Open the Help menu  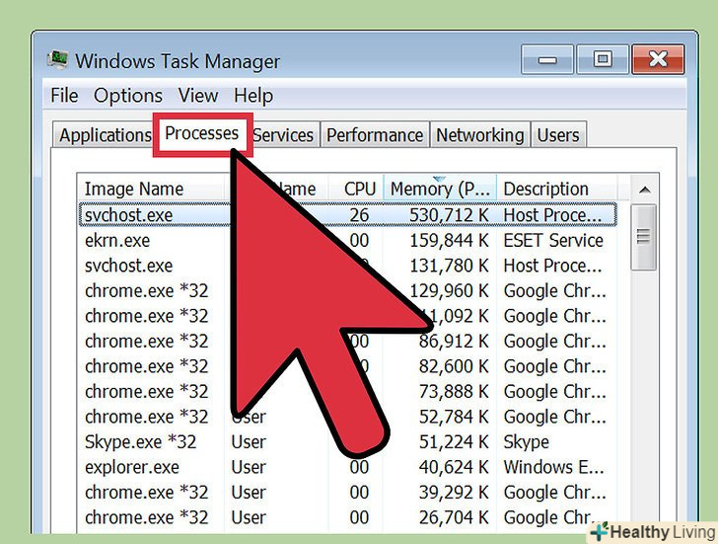pos(253,96)
